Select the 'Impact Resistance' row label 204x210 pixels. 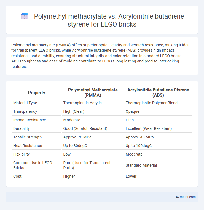point(29,120)
